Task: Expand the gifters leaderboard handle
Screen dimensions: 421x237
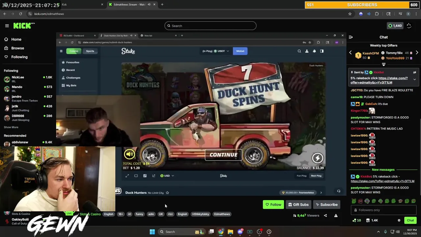Action: [x=384, y=65]
